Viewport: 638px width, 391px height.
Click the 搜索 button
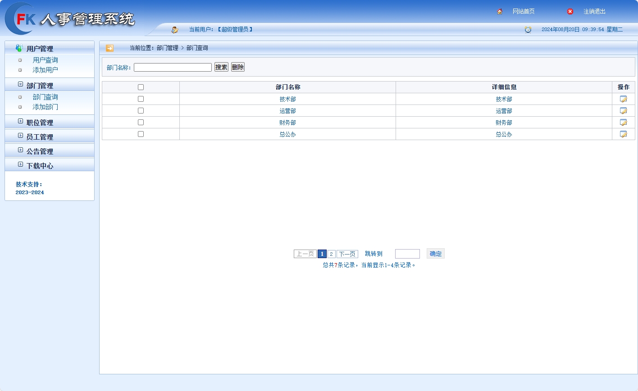(x=221, y=67)
